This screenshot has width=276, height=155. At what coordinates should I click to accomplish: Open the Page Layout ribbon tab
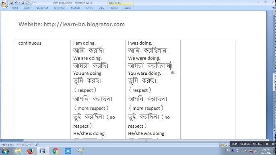pos(42,8)
